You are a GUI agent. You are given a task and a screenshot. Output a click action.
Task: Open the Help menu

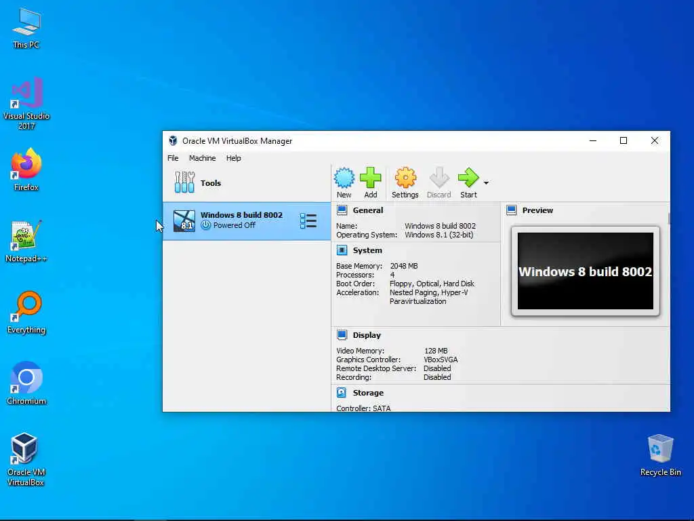pos(234,158)
